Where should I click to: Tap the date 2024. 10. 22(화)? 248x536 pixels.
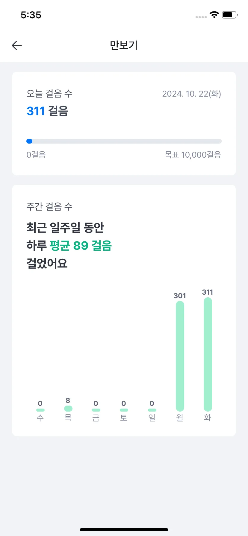191,94
